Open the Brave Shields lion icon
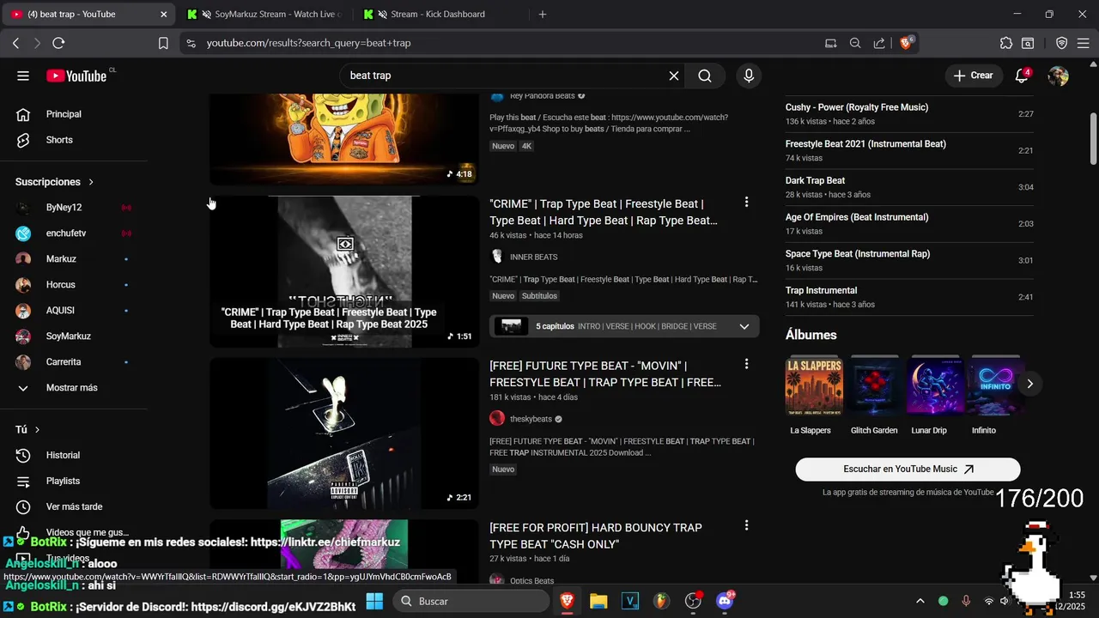Viewport: 1099px width, 618px height. click(x=907, y=43)
